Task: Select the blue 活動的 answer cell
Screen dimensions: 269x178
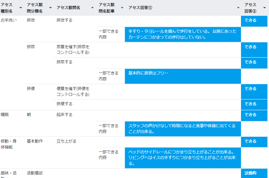Action: coord(254,173)
